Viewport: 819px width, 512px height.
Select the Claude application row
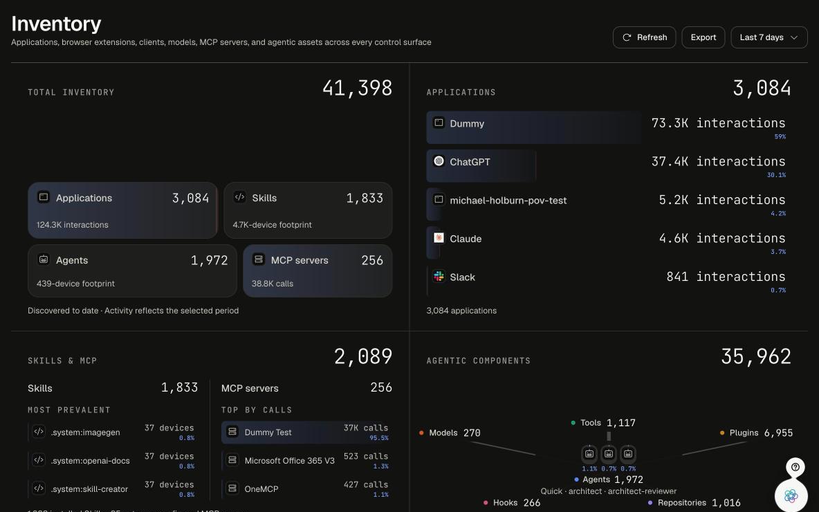tap(609, 242)
